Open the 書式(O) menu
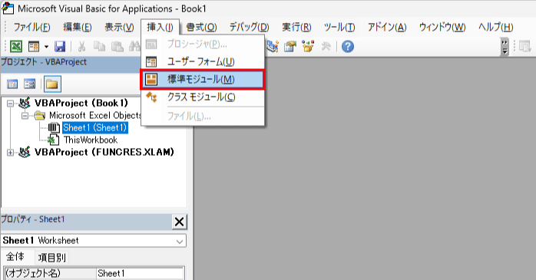Image resolution: width=536 pixels, height=280 pixels. pyautogui.click(x=201, y=27)
